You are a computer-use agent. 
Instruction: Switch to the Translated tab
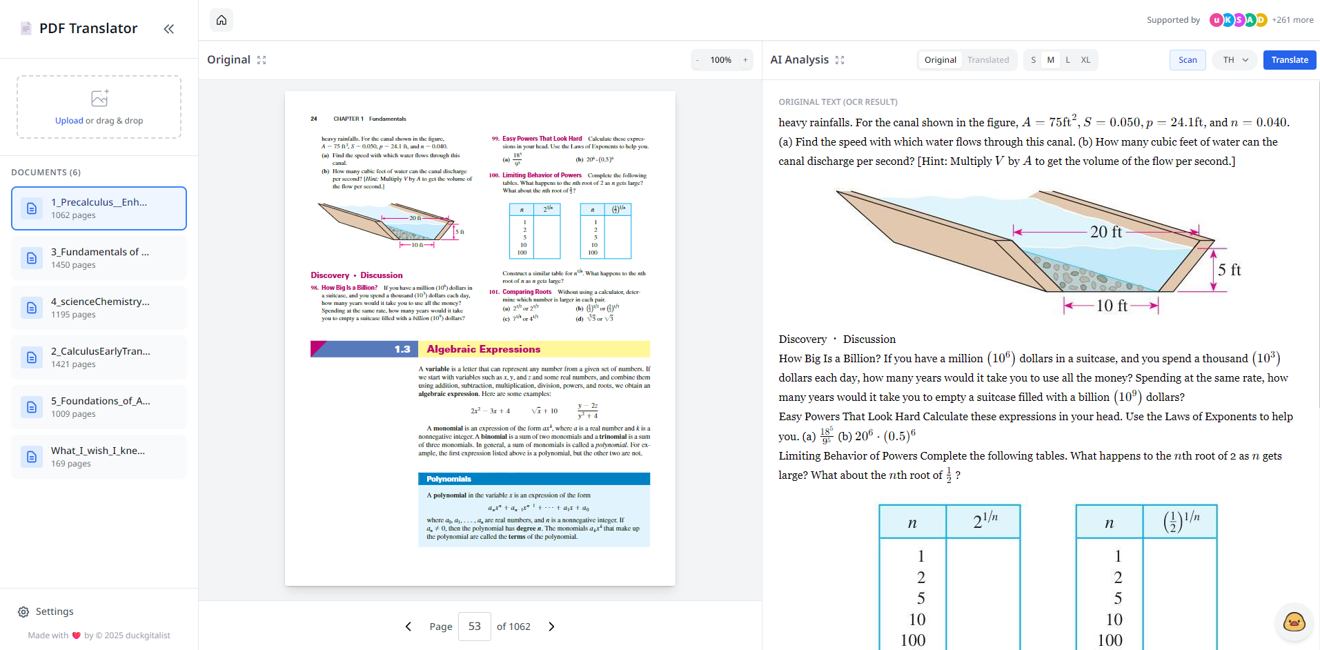[x=988, y=60]
